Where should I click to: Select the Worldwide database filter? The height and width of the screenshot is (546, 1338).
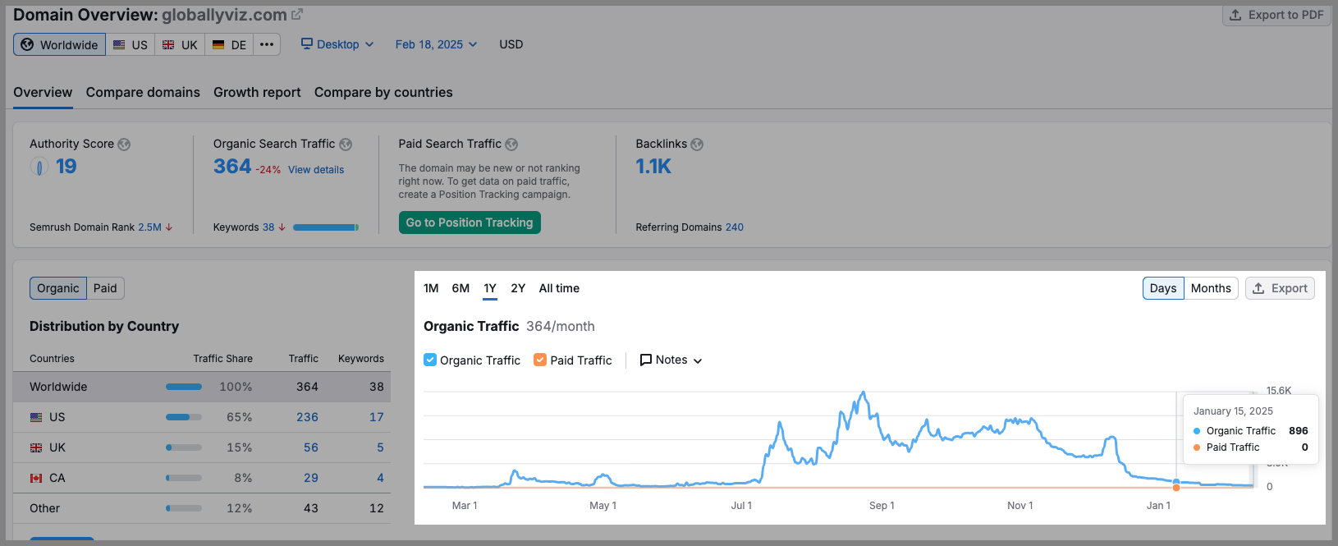pyautogui.click(x=59, y=44)
